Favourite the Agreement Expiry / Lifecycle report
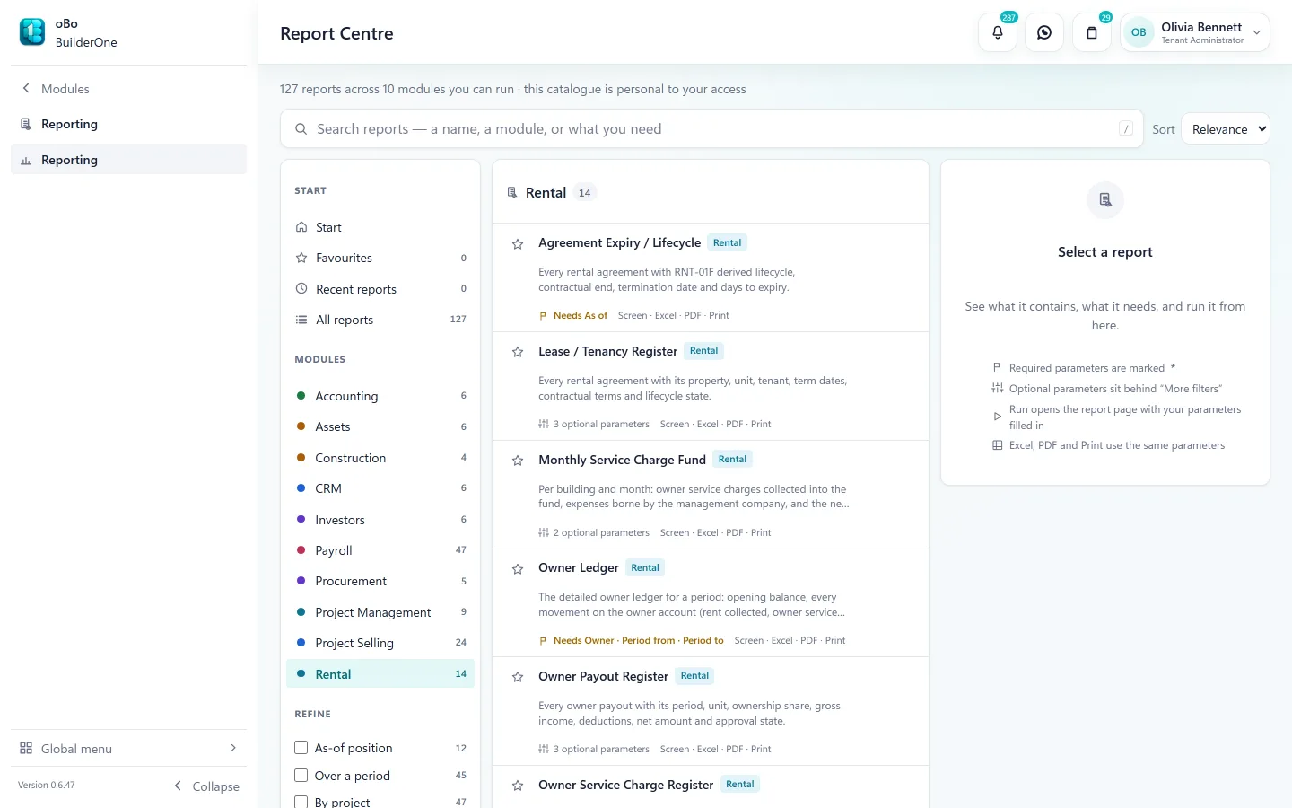The image size is (1292, 808). (518, 244)
